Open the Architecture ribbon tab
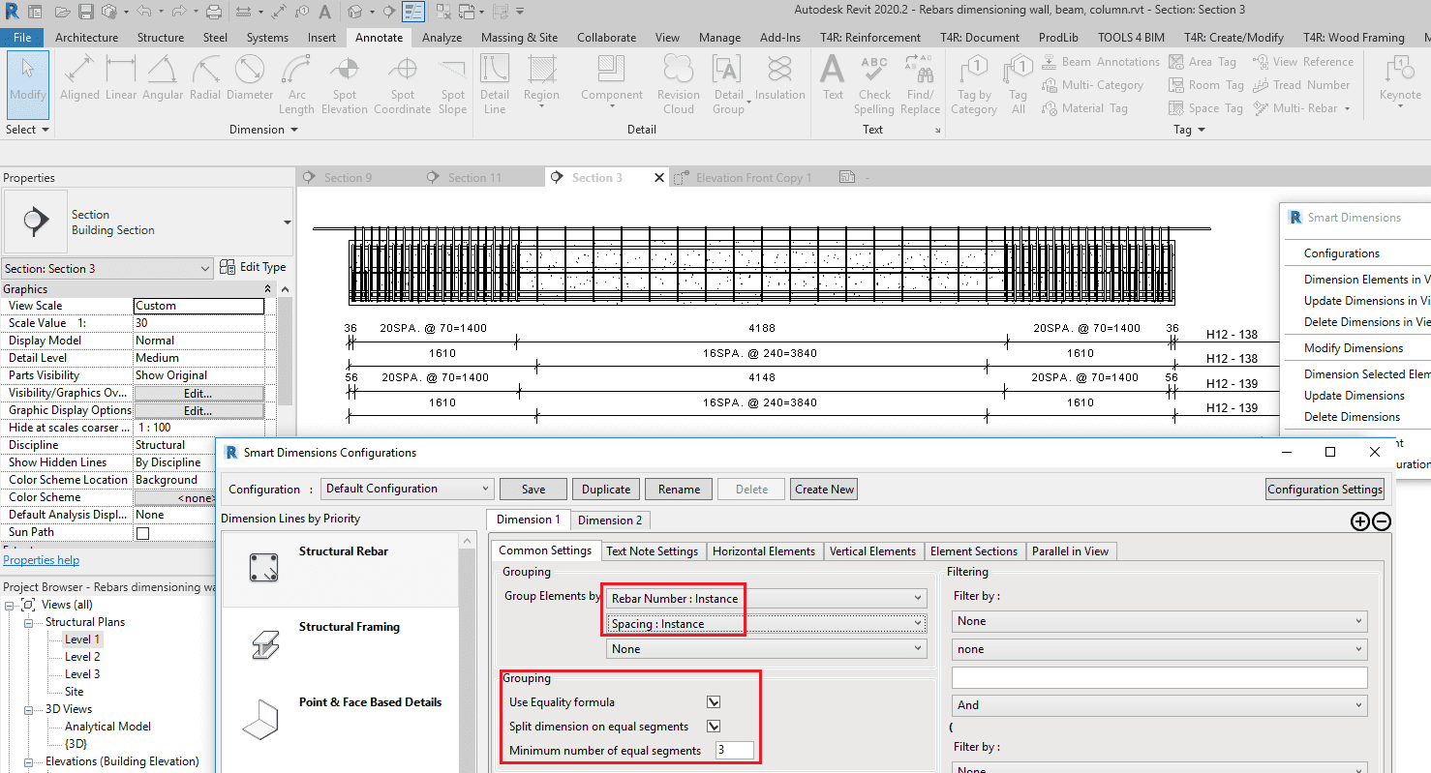Viewport: 1431px width, 773px height. point(86,38)
